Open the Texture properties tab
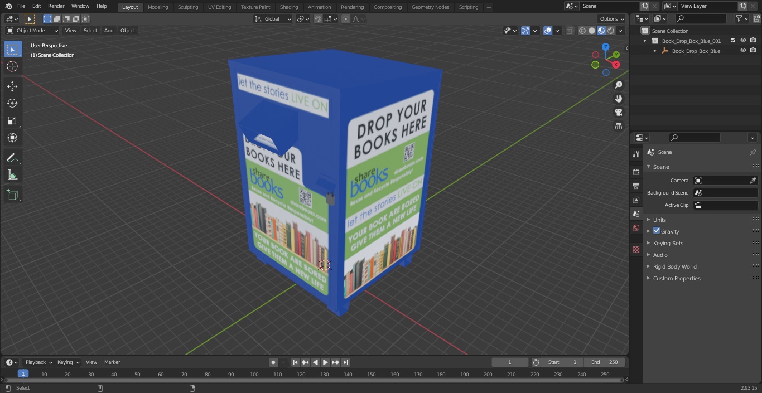 click(x=636, y=249)
